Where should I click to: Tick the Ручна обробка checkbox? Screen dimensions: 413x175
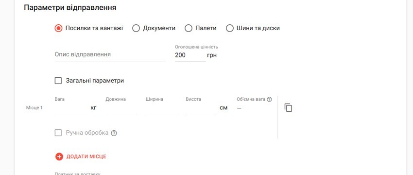click(x=58, y=133)
